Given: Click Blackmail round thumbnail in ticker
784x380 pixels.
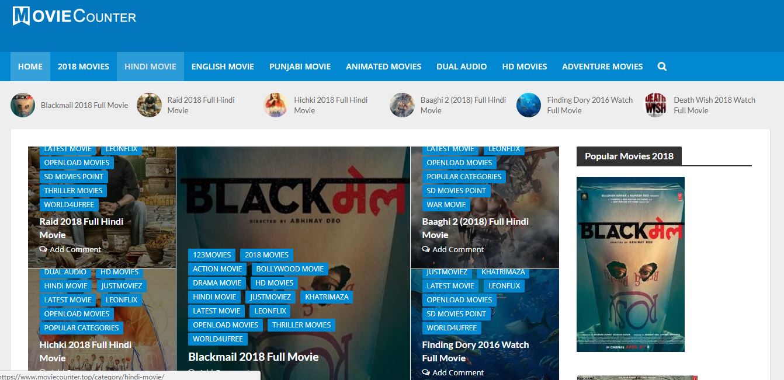Looking at the screenshot, I should tap(23, 105).
